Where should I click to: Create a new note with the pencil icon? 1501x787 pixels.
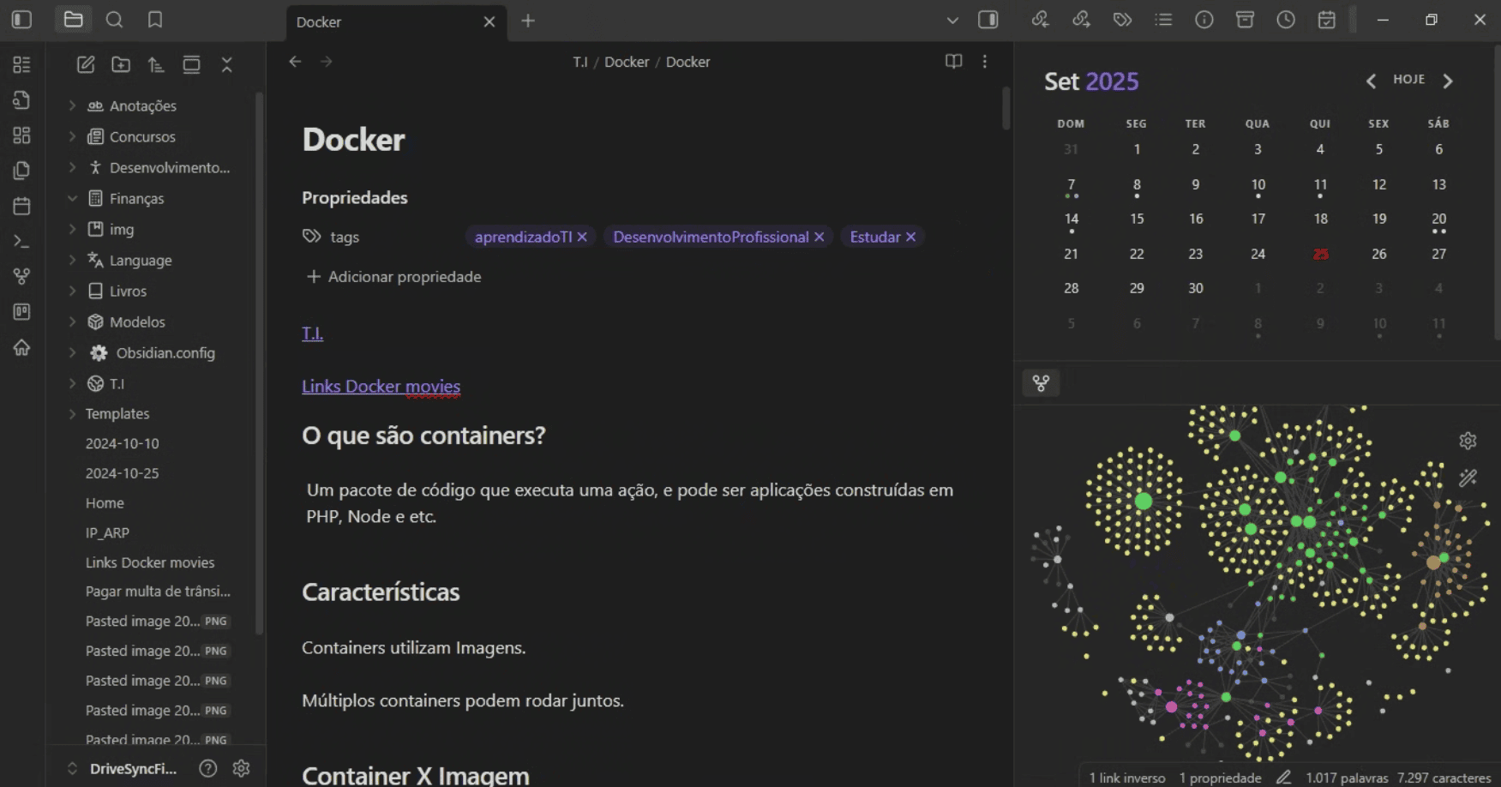[x=86, y=64]
